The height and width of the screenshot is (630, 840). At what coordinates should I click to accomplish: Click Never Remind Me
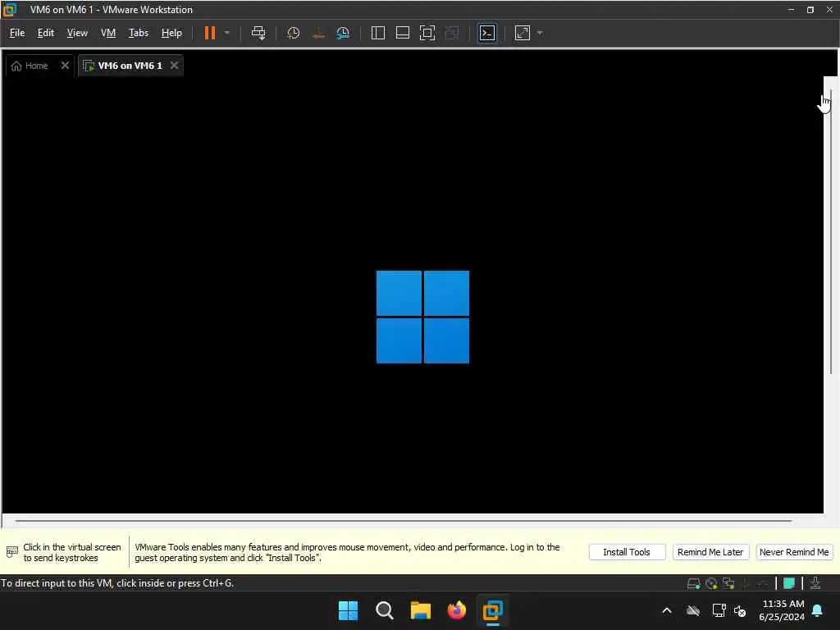coord(794,552)
